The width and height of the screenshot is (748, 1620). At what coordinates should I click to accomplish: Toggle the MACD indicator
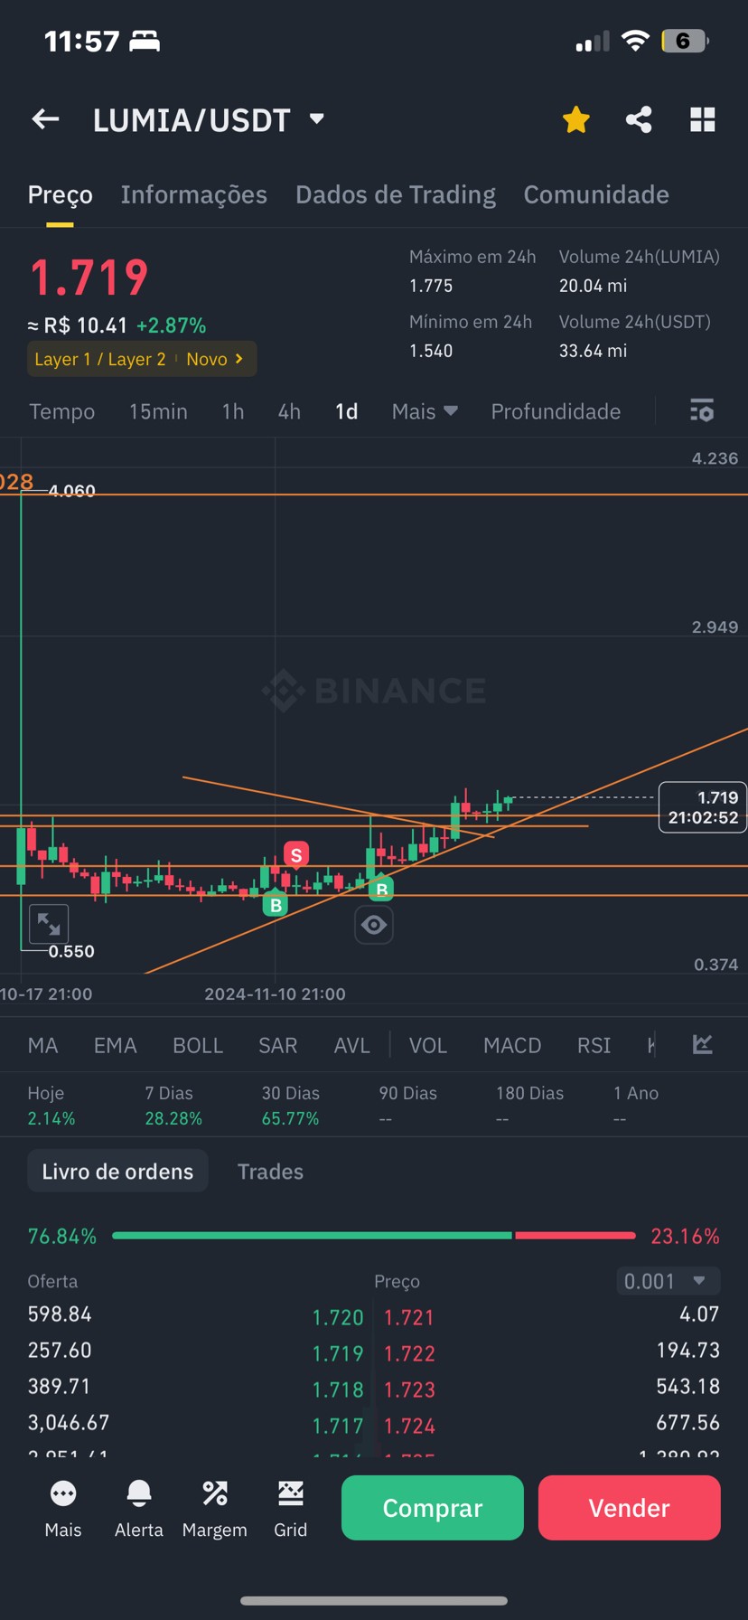tap(512, 1045)
